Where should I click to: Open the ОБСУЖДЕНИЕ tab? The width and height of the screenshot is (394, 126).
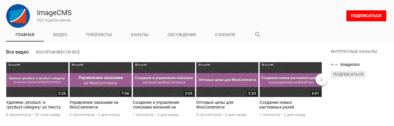point(182,35)
